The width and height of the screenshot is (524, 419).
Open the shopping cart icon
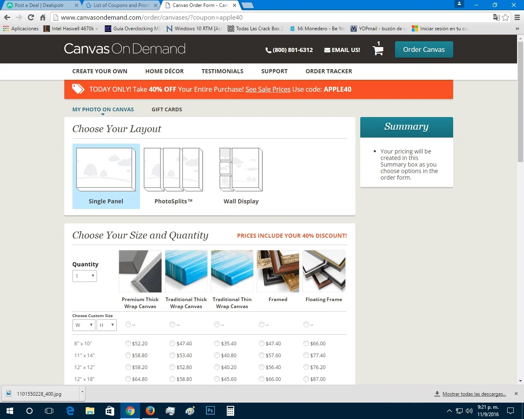[378, 50]
